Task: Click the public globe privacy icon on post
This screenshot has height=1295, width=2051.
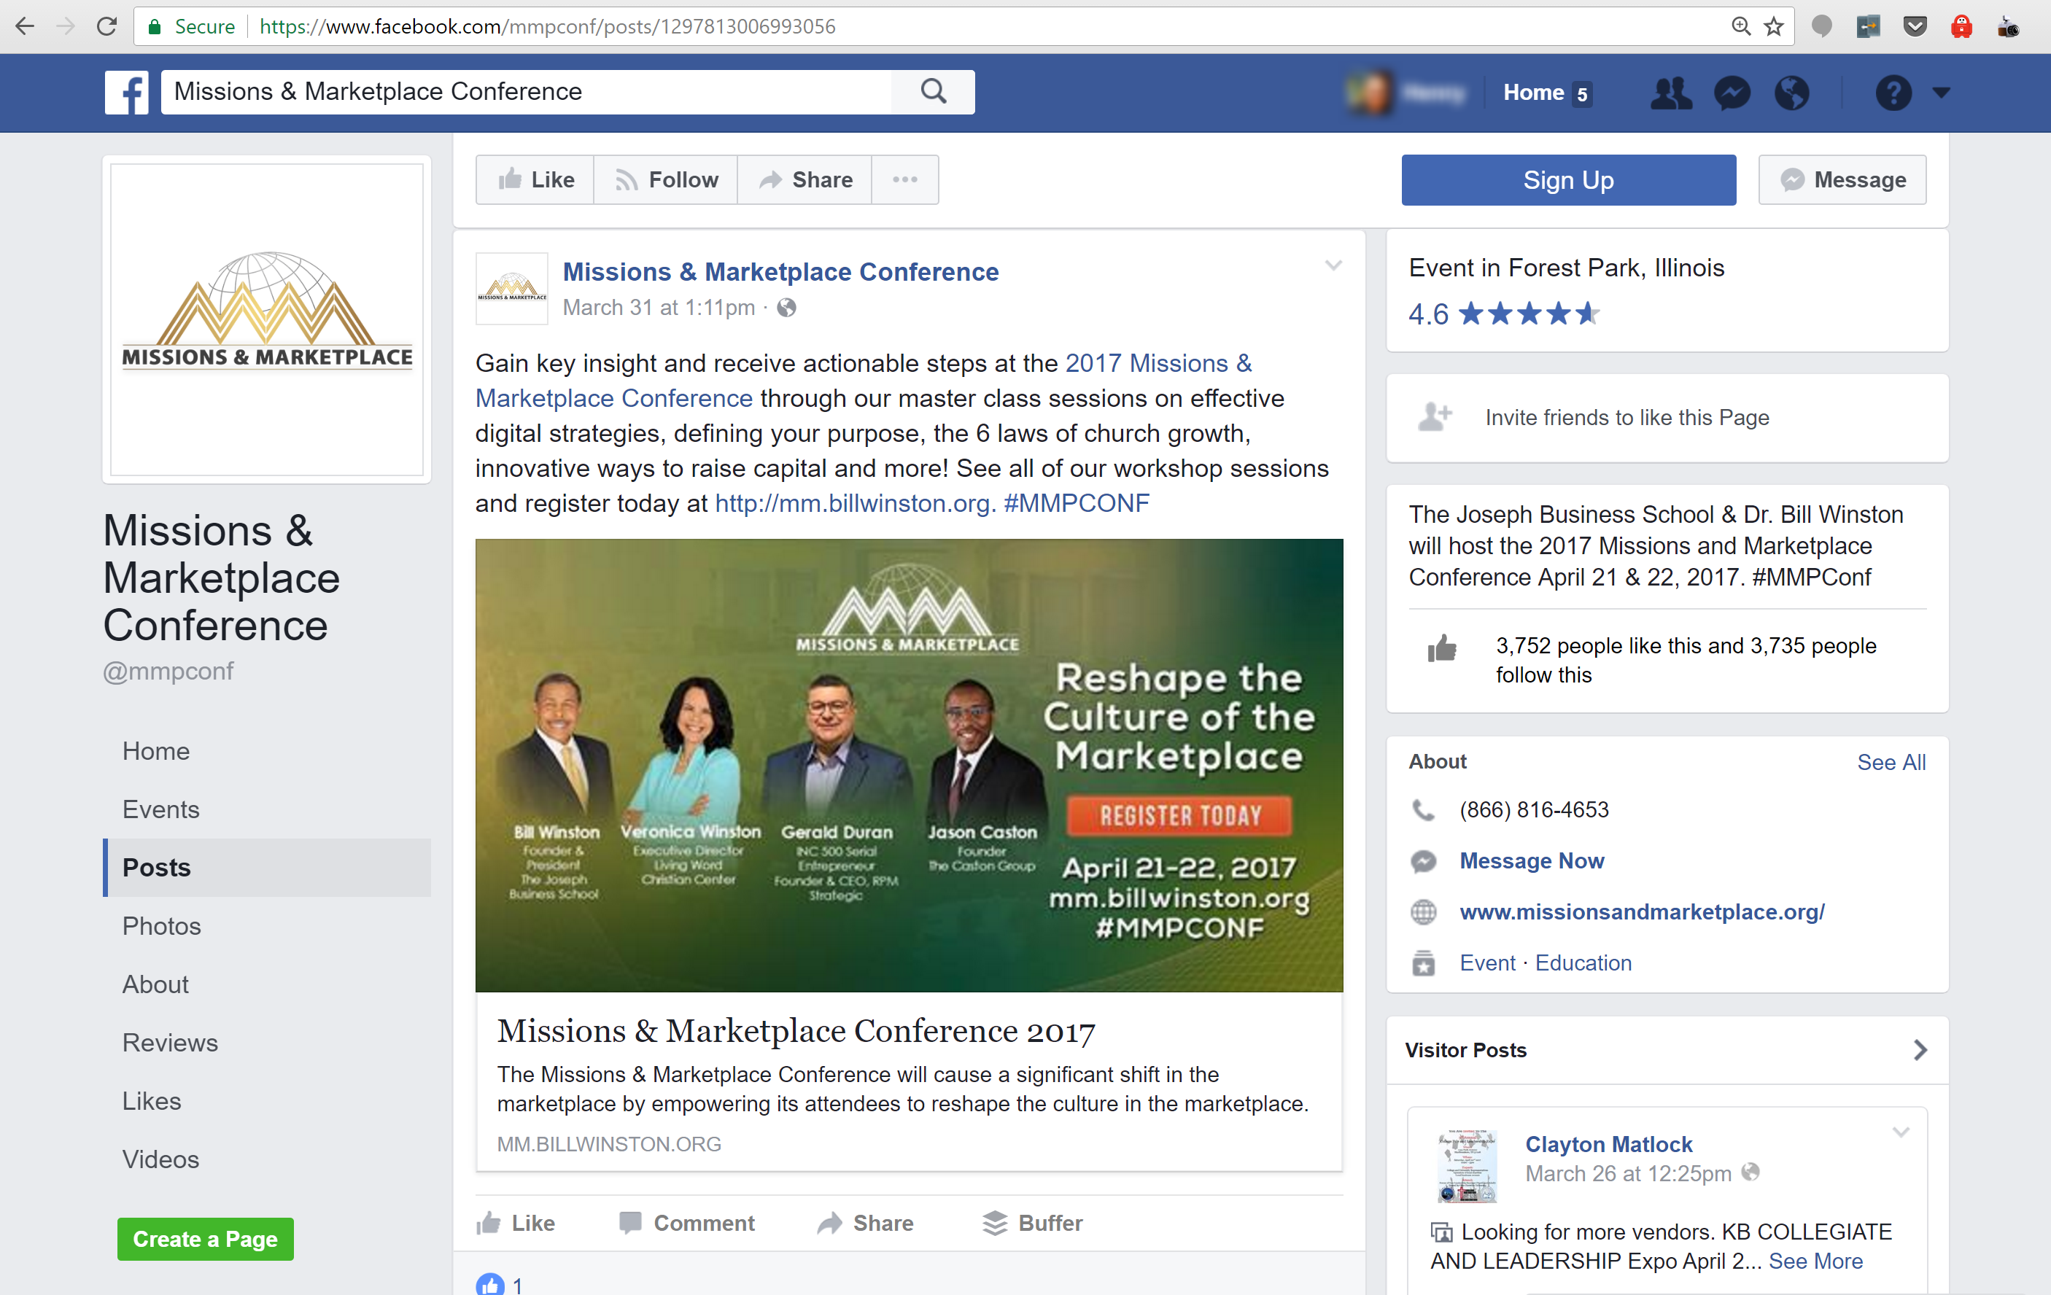Action: click(786, 308)
